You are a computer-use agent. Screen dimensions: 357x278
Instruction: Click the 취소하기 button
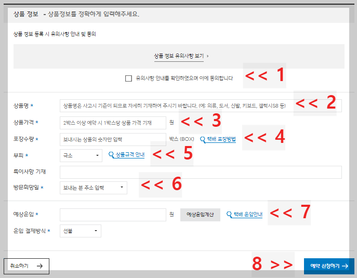point(27,266)
